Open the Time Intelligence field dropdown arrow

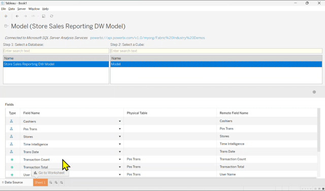point(120,144)
